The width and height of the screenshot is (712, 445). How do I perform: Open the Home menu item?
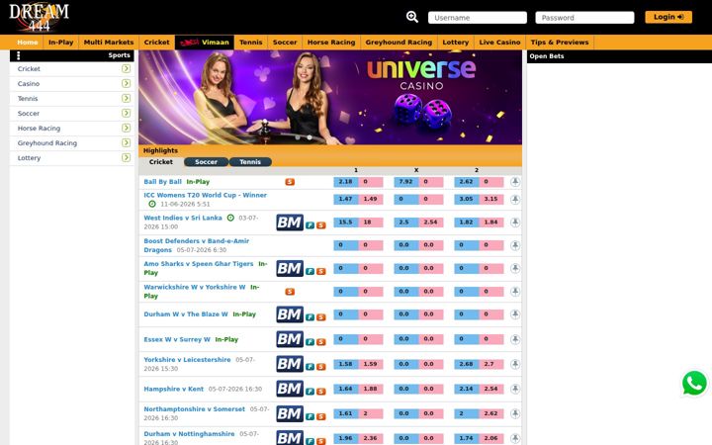coord(28,43)
